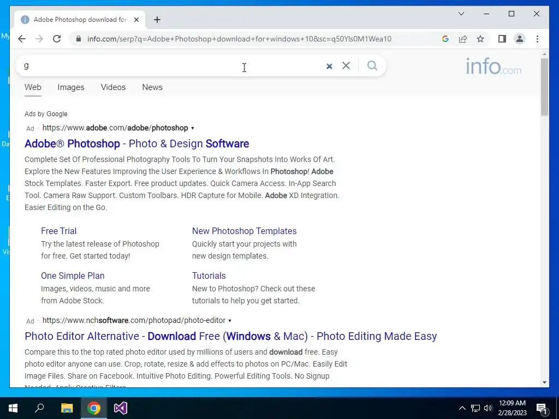The image size is (559, 419).
Task: View site information via the lock icon
Action: click(79, 39)
